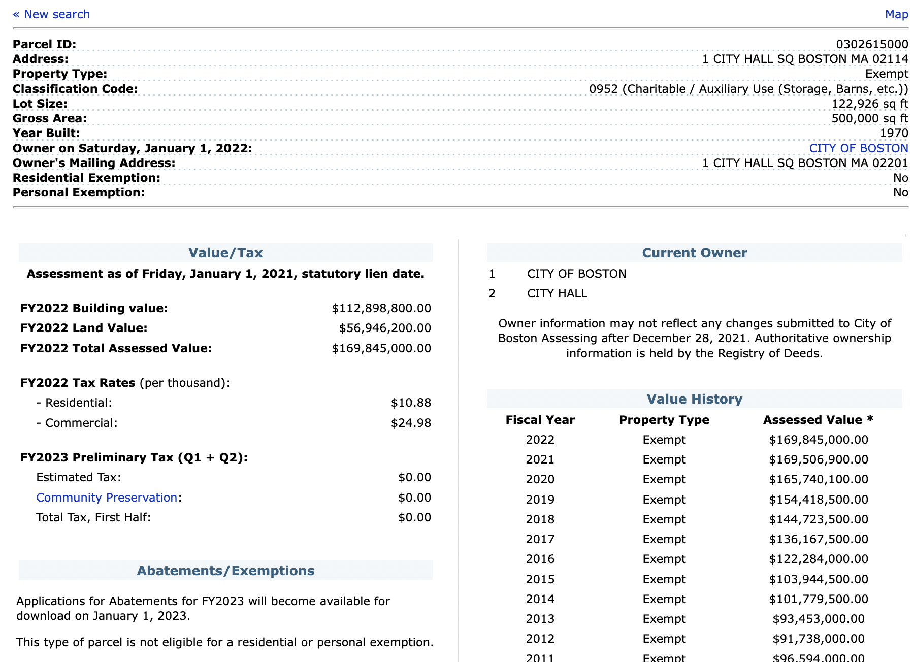914x662 pixels.
Task: Click the FY2022 Land Value amount
Action: click(x=384, y=328)
